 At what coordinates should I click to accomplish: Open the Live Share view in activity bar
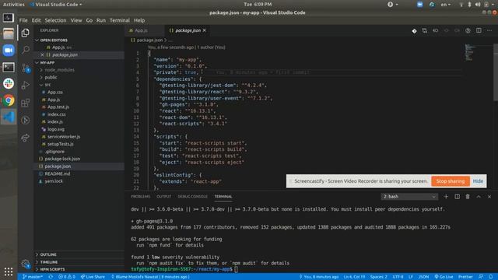[x=26, y=138]
